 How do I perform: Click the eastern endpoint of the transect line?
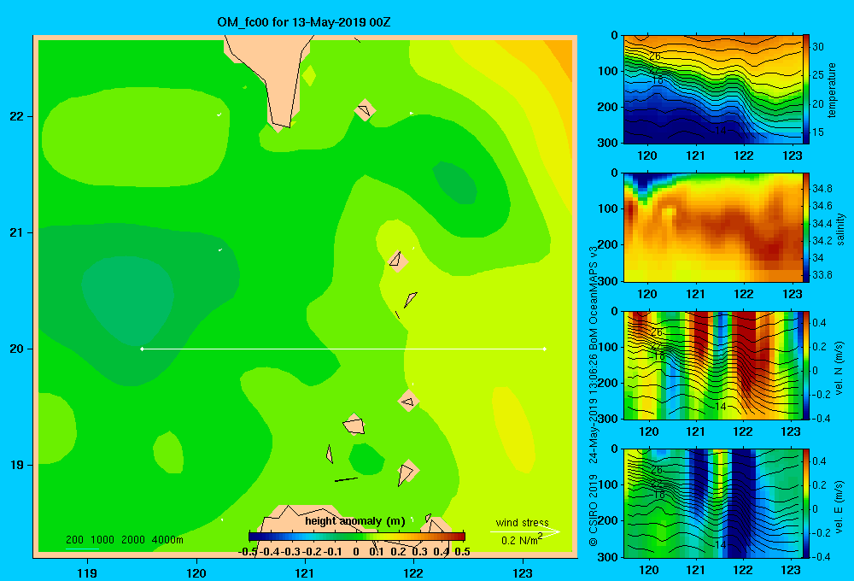545,349
